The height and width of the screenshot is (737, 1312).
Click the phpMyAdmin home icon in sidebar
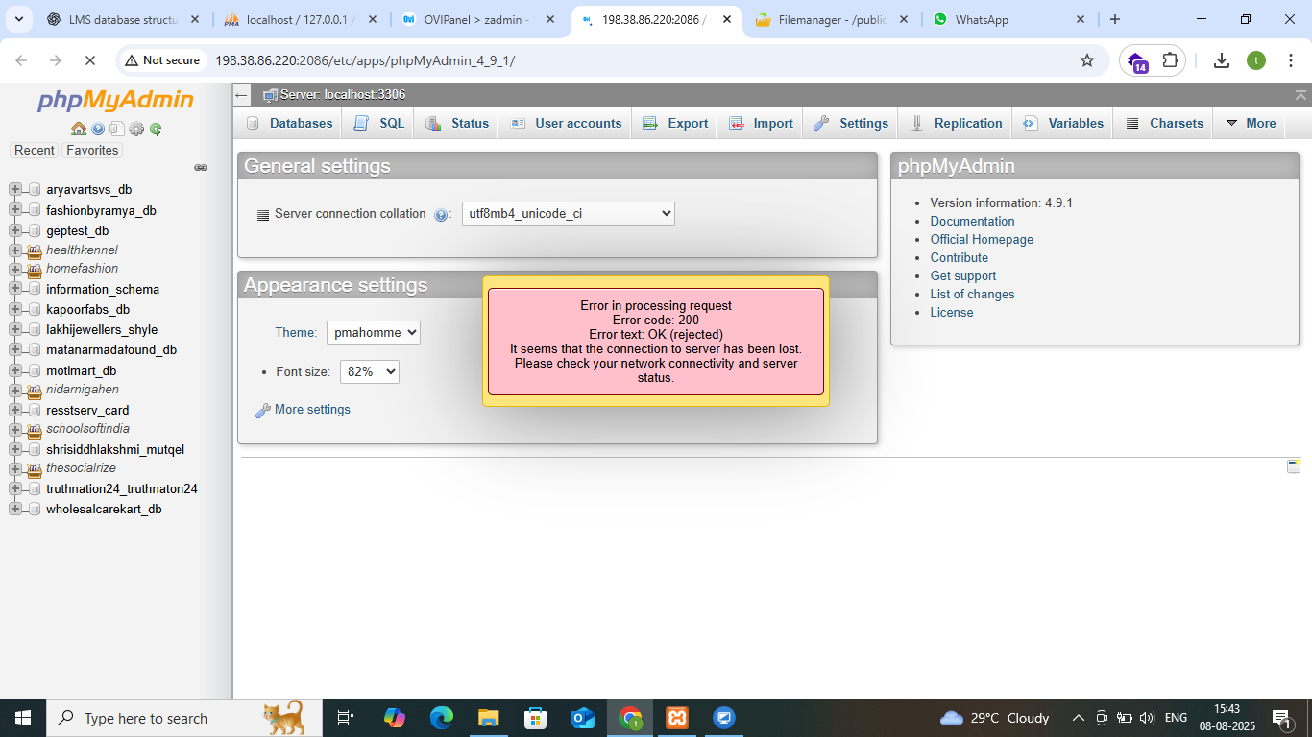point(79,129)
